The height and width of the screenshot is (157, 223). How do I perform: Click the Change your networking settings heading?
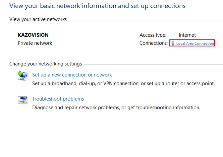(46, 64)
